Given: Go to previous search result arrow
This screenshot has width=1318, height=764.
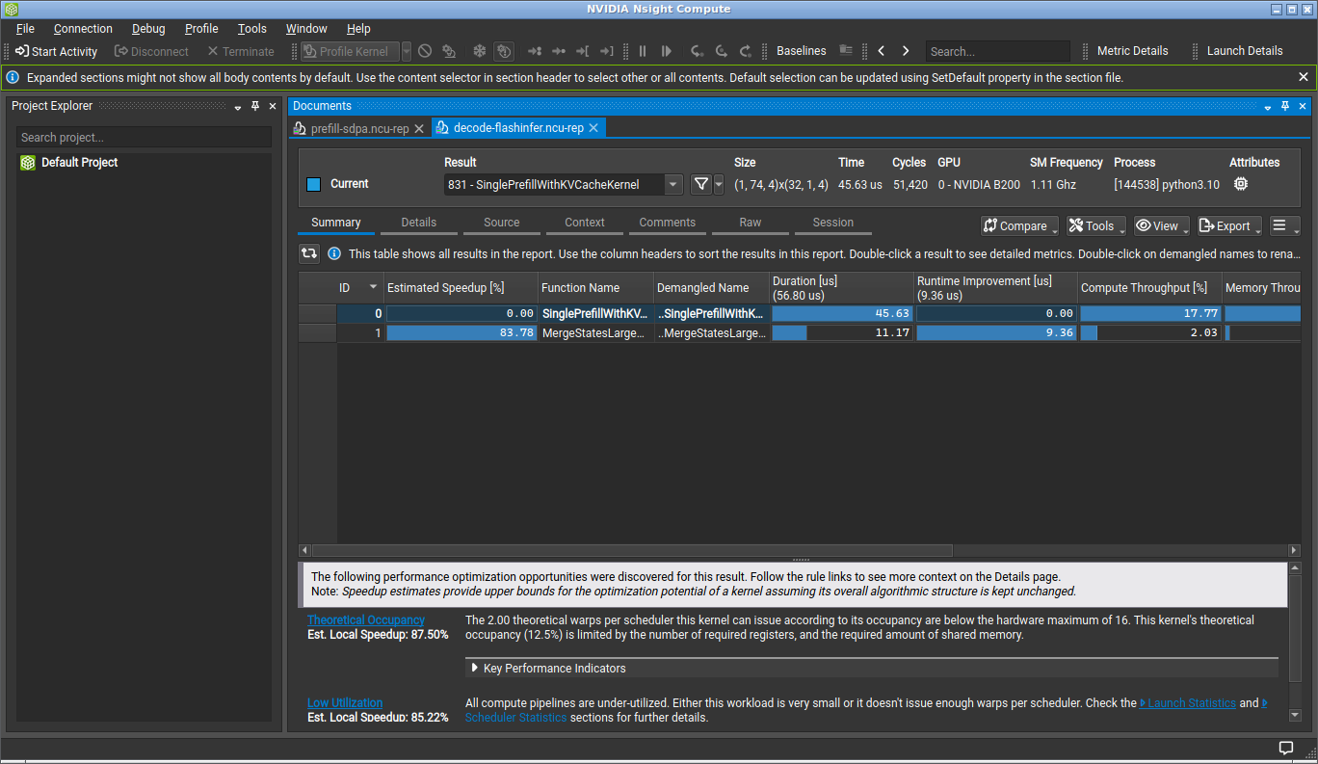Looking at the screenshot, I should (881, 51).
